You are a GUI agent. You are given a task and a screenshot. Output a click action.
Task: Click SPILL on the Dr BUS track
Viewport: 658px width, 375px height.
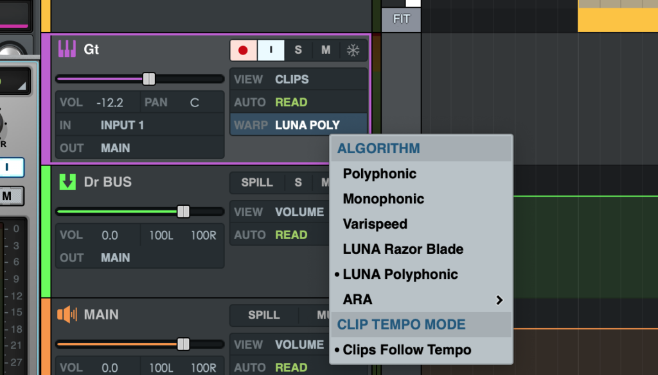(257, 183)
